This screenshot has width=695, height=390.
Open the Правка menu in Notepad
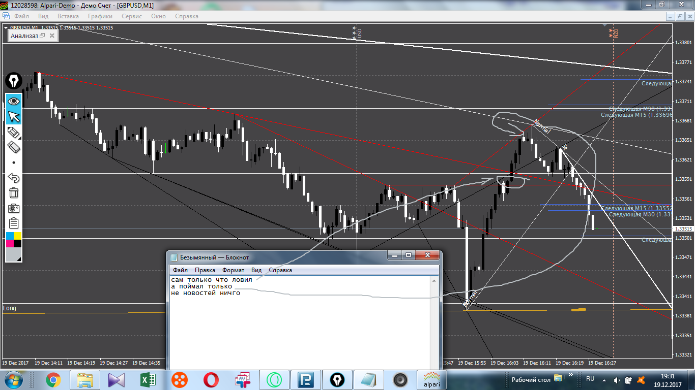pyautogui.click(x=205, y=270)
